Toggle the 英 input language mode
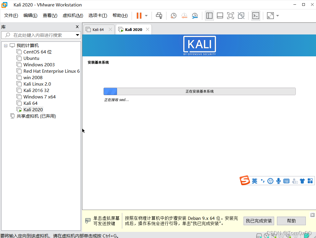The image size is (316, 238). coord(254,181)
